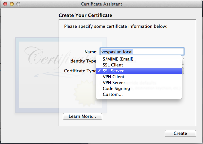Click the gold seal on the certificate graphic

tap(85, 93)
